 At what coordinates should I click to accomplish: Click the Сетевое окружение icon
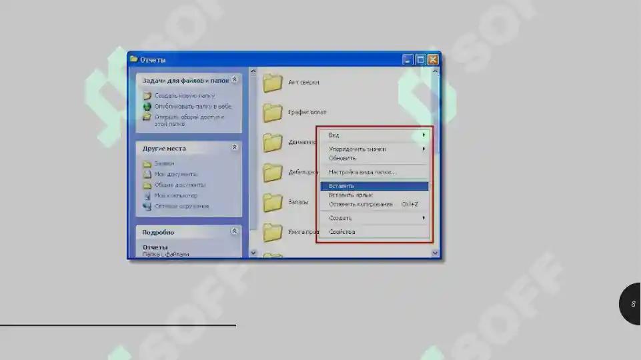click(x=147, y=207)
